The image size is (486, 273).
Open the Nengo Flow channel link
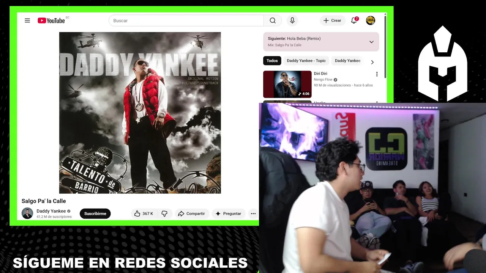pos(323,80)
